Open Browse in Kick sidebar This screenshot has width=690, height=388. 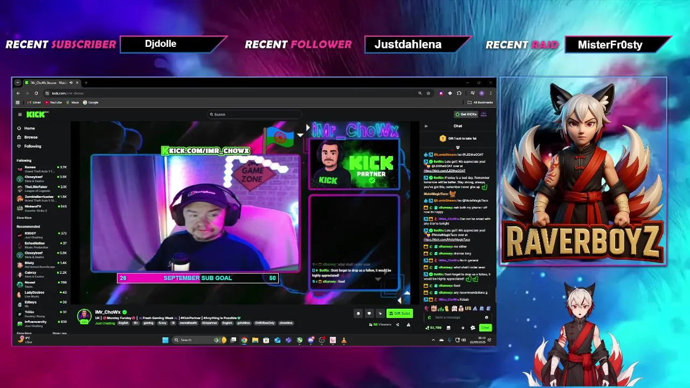click(x=30, y=137)
